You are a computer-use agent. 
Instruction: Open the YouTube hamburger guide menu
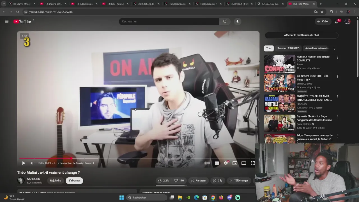pyautogui.click(x=7, y=21)
